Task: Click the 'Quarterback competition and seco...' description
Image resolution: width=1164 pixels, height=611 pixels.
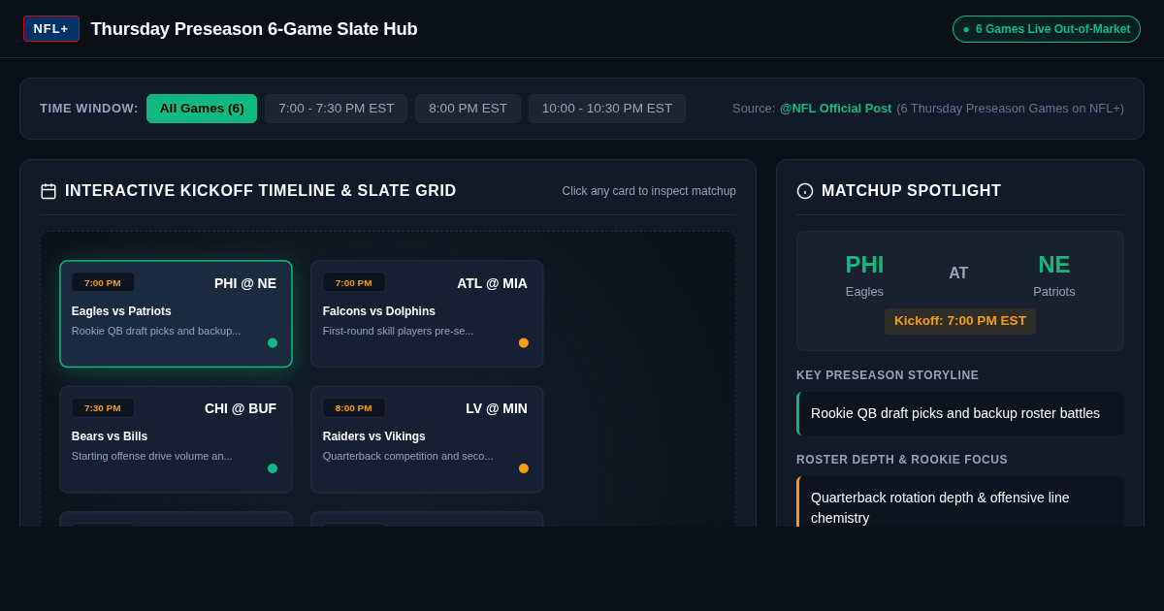Action: point(408,456)
